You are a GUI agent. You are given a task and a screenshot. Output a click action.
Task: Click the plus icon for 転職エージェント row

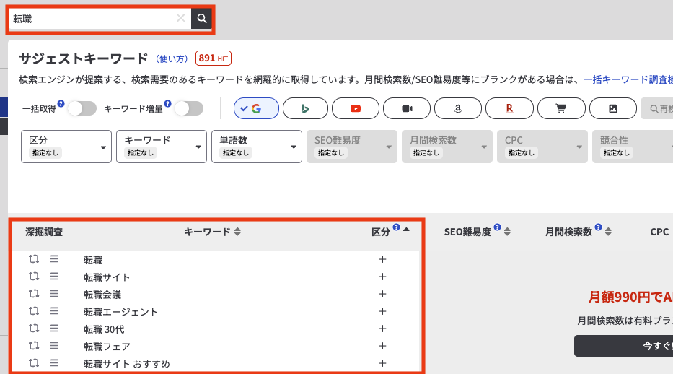(382, 311)
